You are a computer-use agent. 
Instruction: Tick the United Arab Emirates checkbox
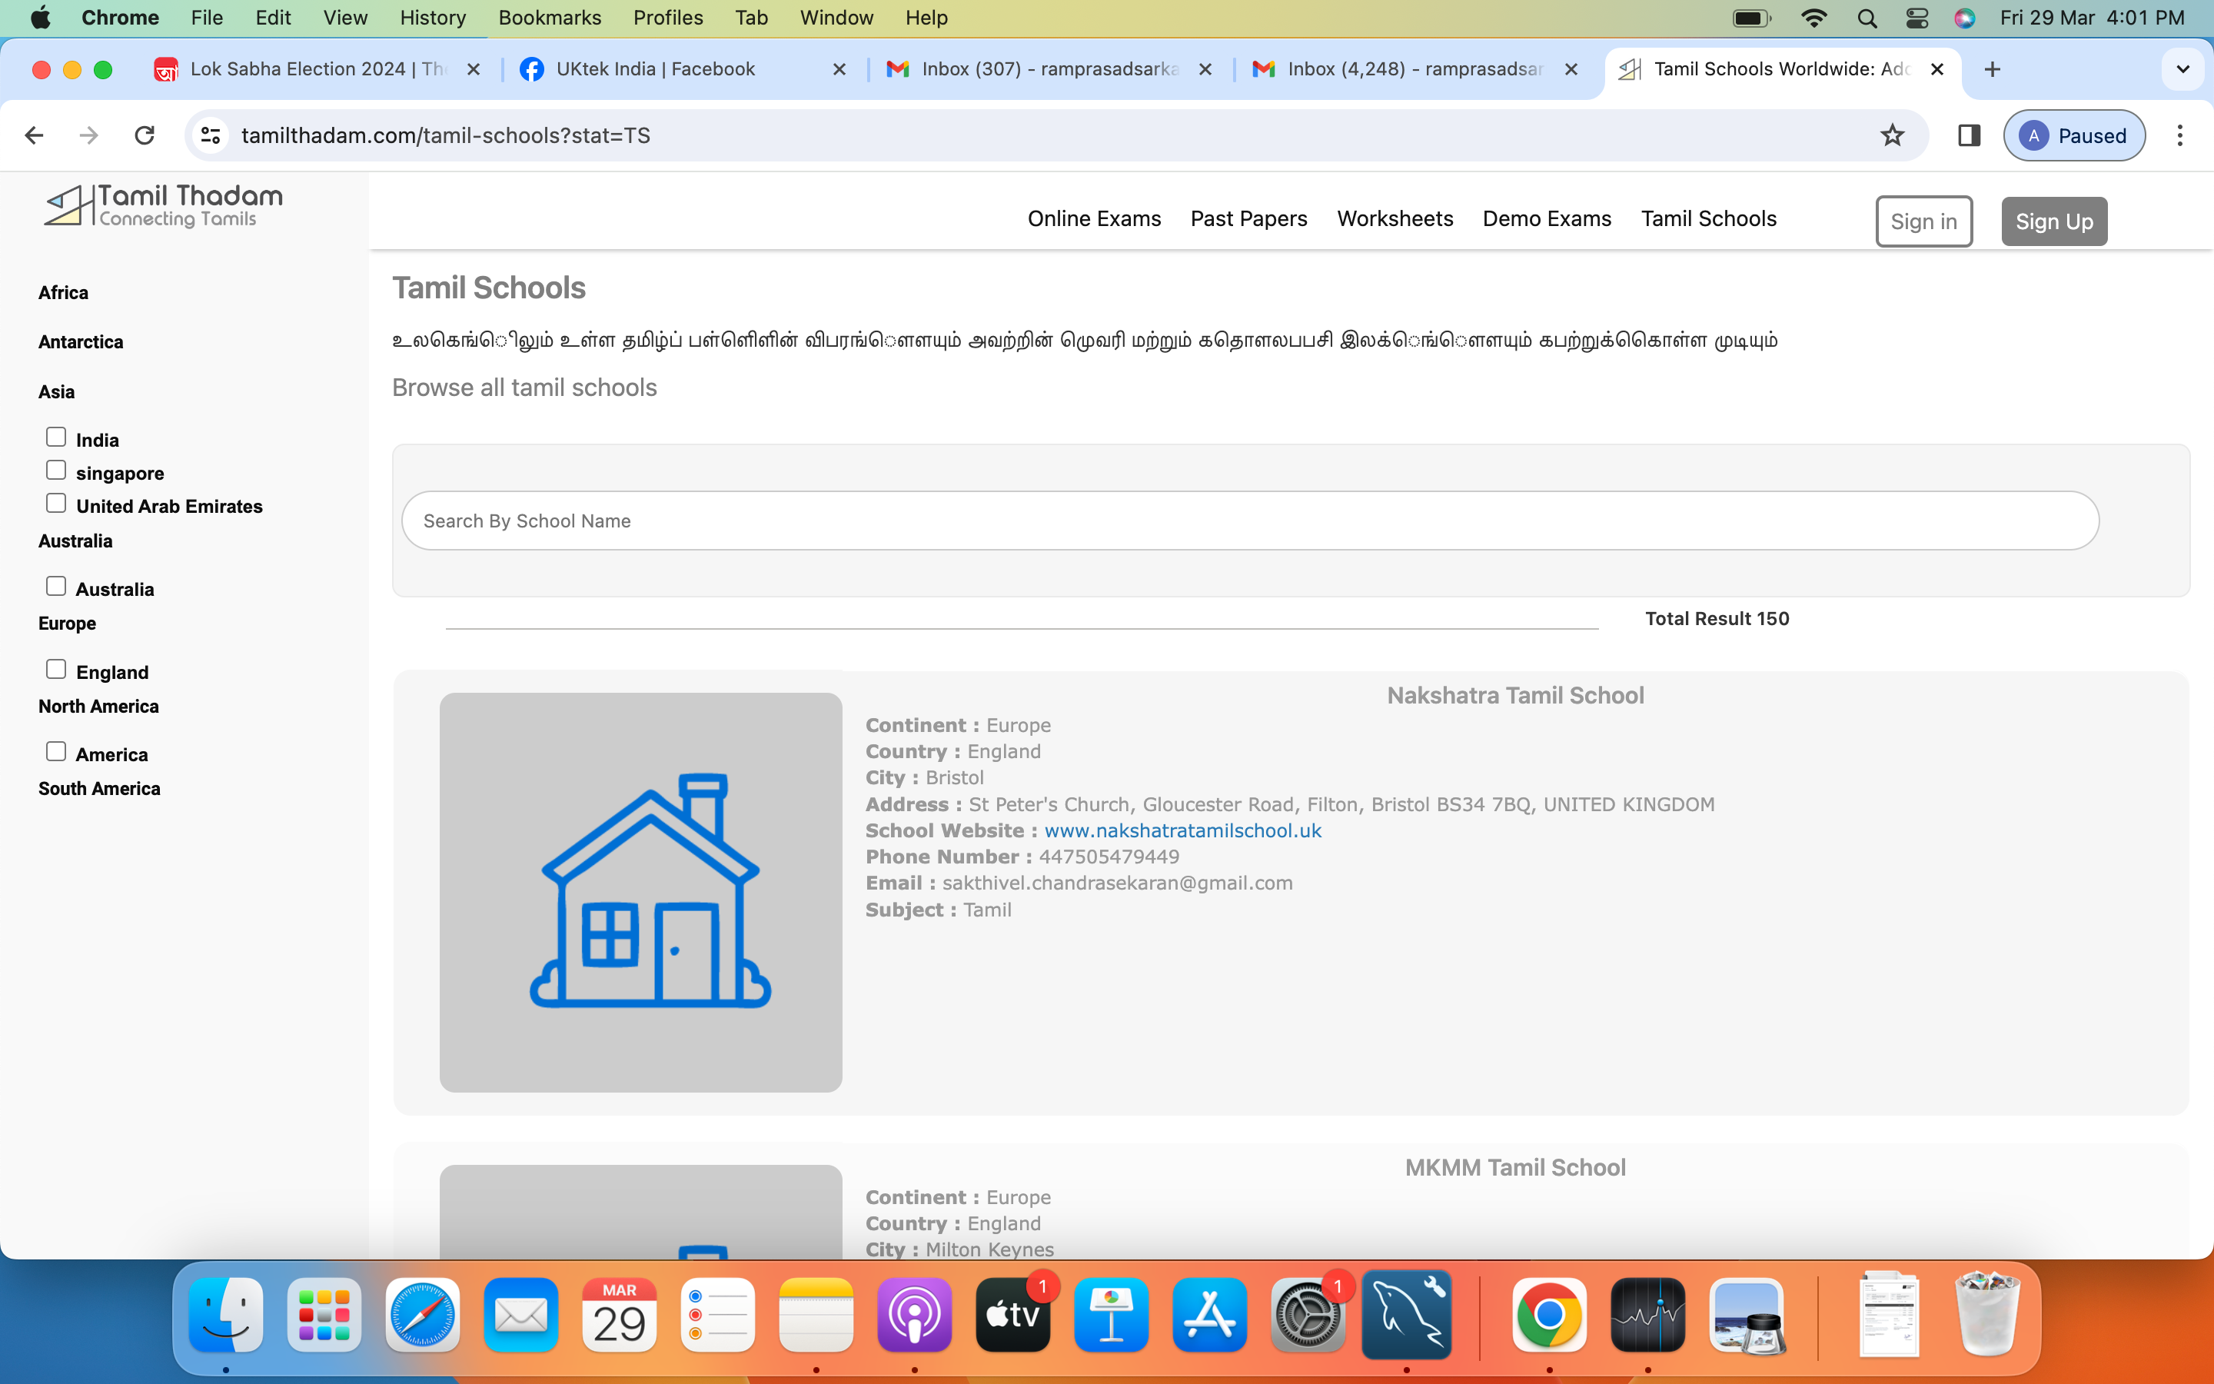click(56, 504)
